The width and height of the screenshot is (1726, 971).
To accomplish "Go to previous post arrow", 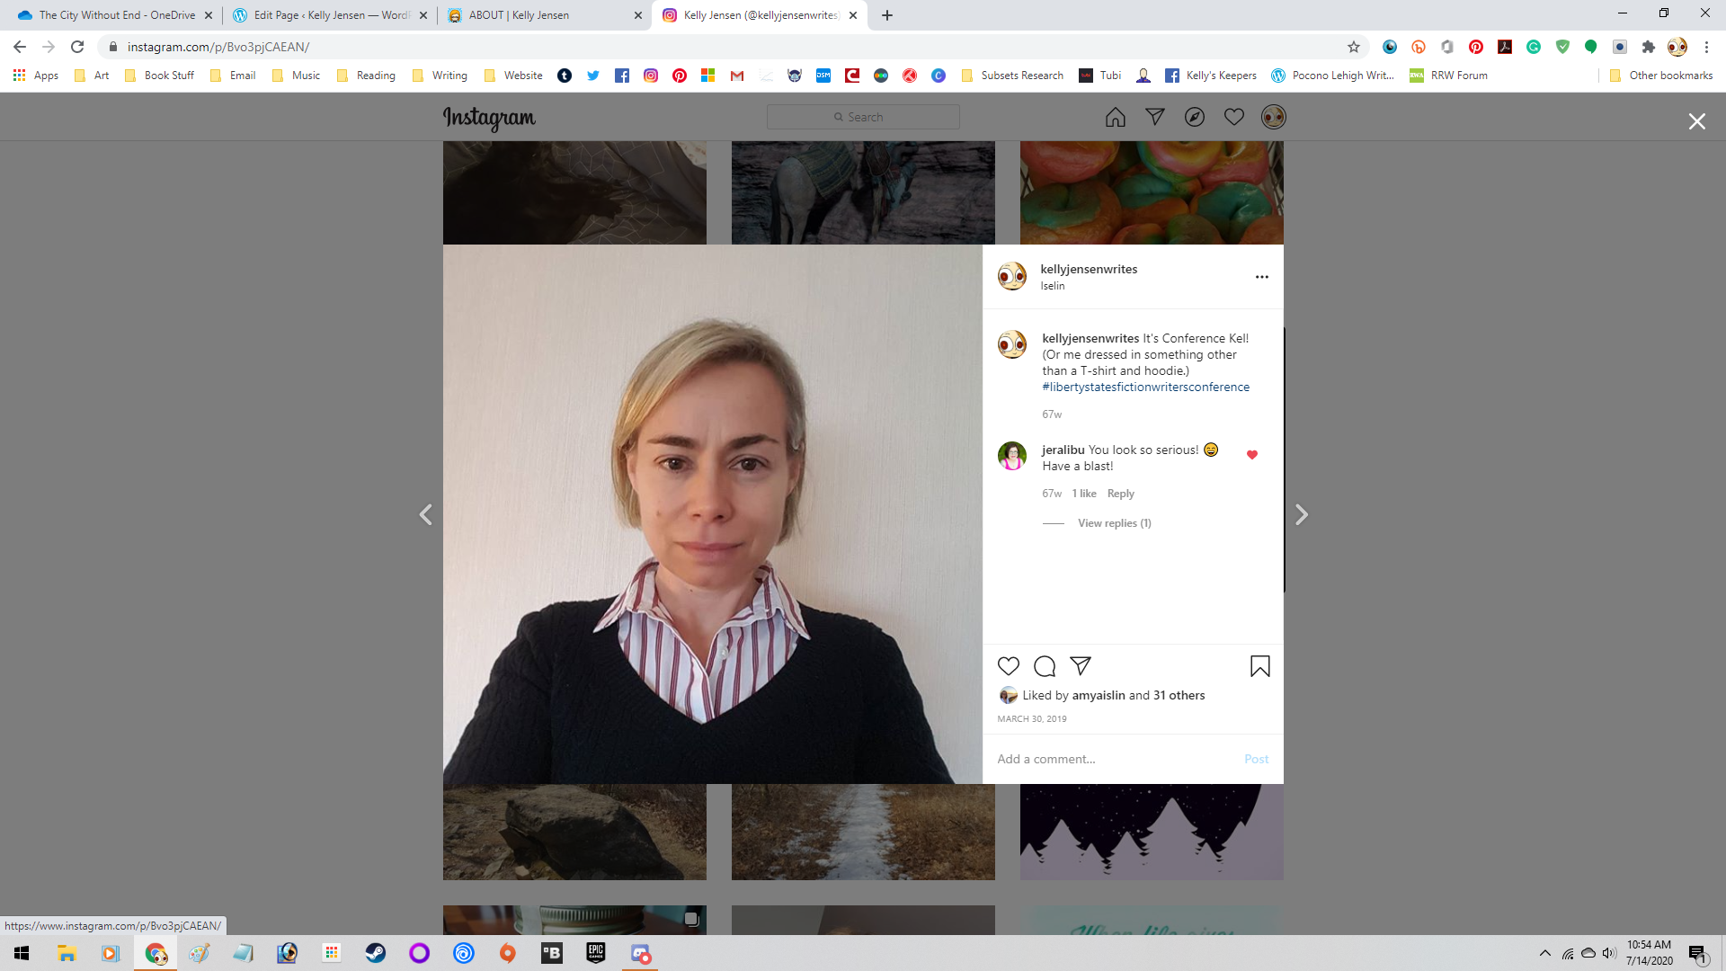I will coord(426,515).
